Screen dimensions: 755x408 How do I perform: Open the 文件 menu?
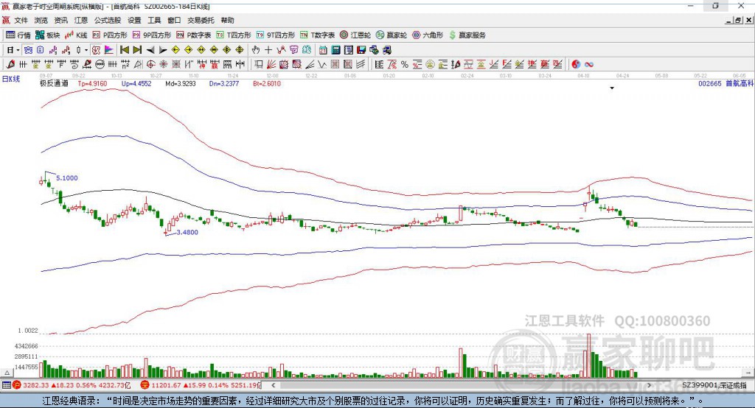click(21, 20)
